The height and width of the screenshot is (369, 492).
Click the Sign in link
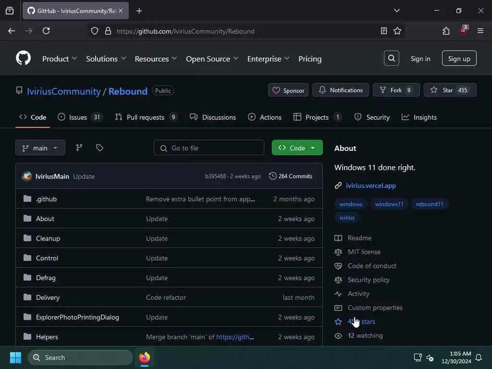[x=420, y=59]
